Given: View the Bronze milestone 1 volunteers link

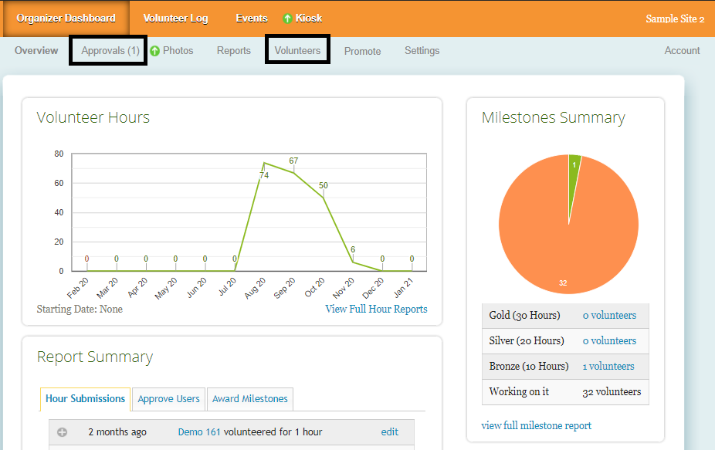Looking at the screenshot, I should click(x=608, y=366).
